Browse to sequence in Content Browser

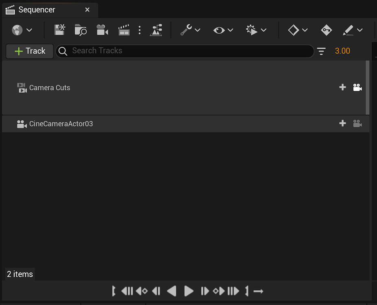pyautogui.click(x=81, y=30)
